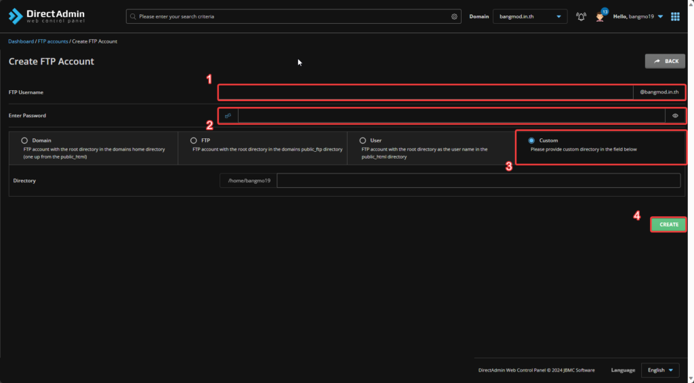This screenshot has height=383, width=694.
Task: Generate random password with dice icon
Action: pos(228,116)
